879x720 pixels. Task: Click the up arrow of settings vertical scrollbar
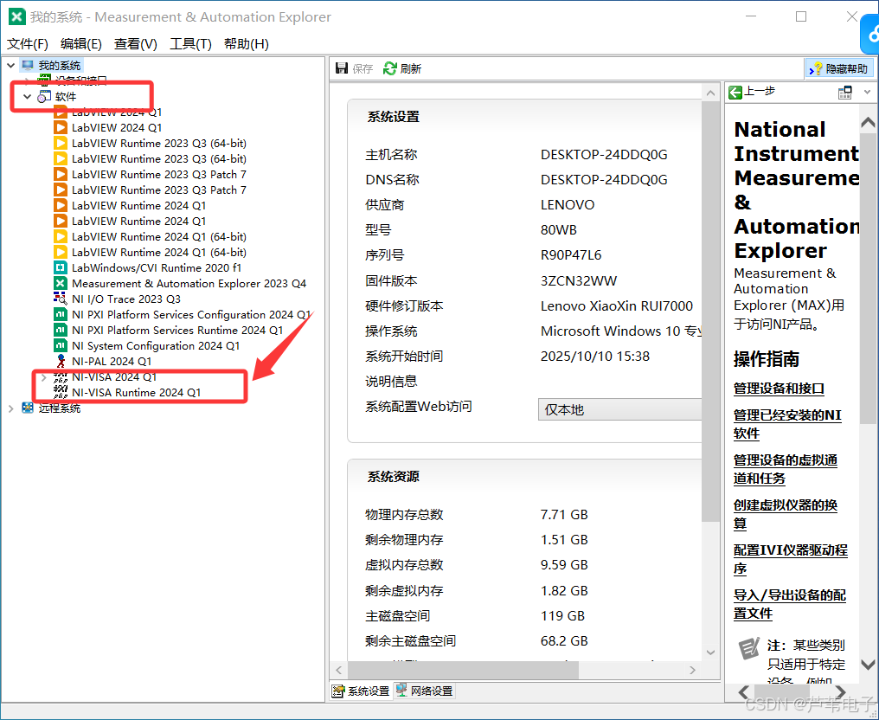click(x=710, y=93)
